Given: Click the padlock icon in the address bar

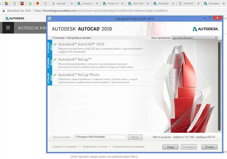Looking at the screenshot, I should tap(3, 11).
